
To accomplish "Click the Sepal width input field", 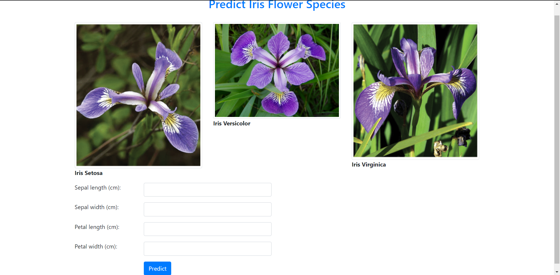I will (207, 209).
